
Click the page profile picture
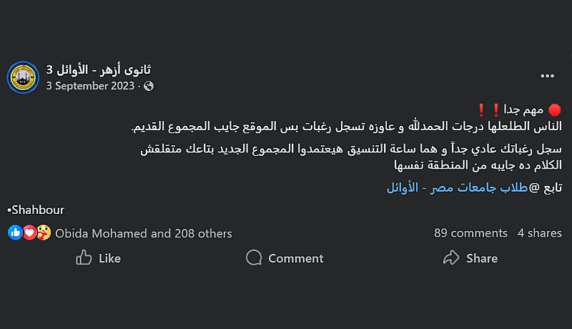click(x=22, y=77)
